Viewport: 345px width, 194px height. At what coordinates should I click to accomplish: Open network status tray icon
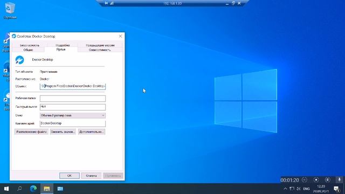tap(292, 189)
